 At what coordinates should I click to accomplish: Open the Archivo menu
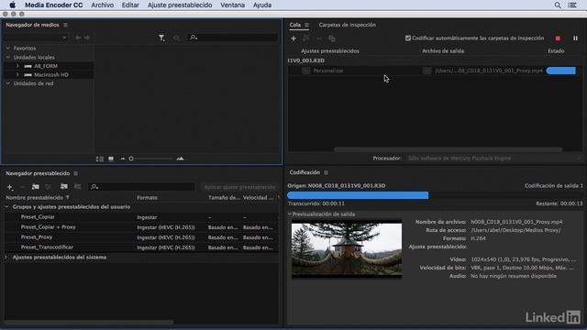(102, 5)
